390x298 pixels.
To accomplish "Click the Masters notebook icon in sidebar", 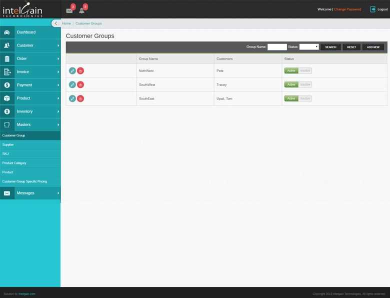I will (x=7, y=124).
